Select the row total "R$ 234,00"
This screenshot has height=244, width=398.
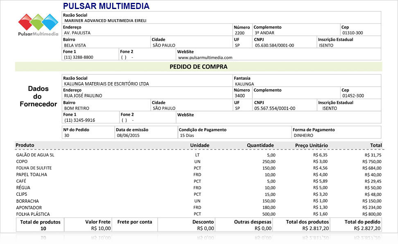coord(372,208)
